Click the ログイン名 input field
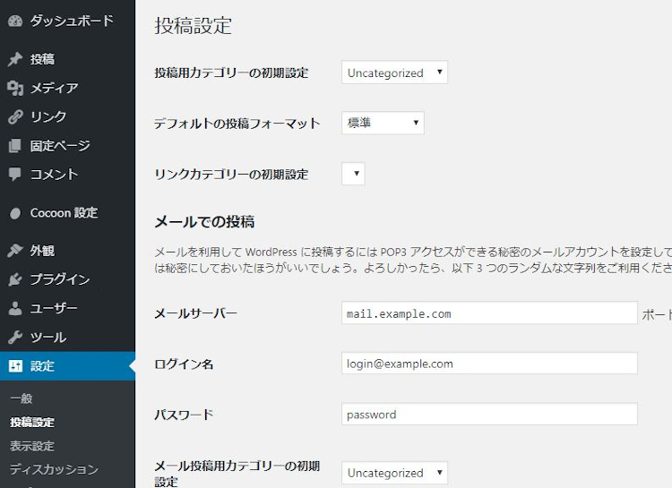This screenshot has height=488, width=672. (489, 364)
